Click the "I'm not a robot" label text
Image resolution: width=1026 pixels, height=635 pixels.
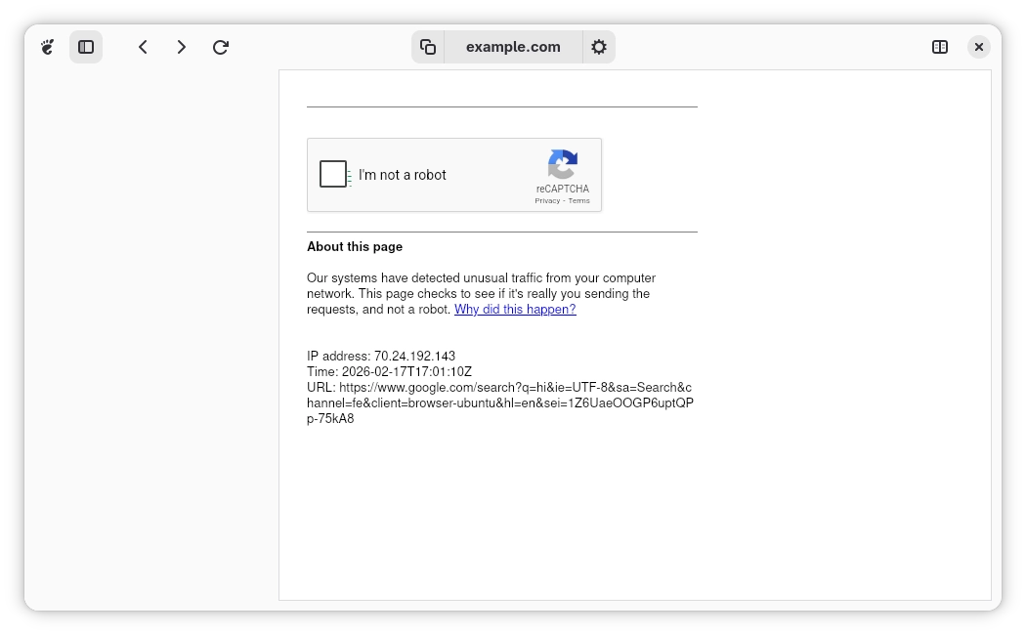[403, 176]
